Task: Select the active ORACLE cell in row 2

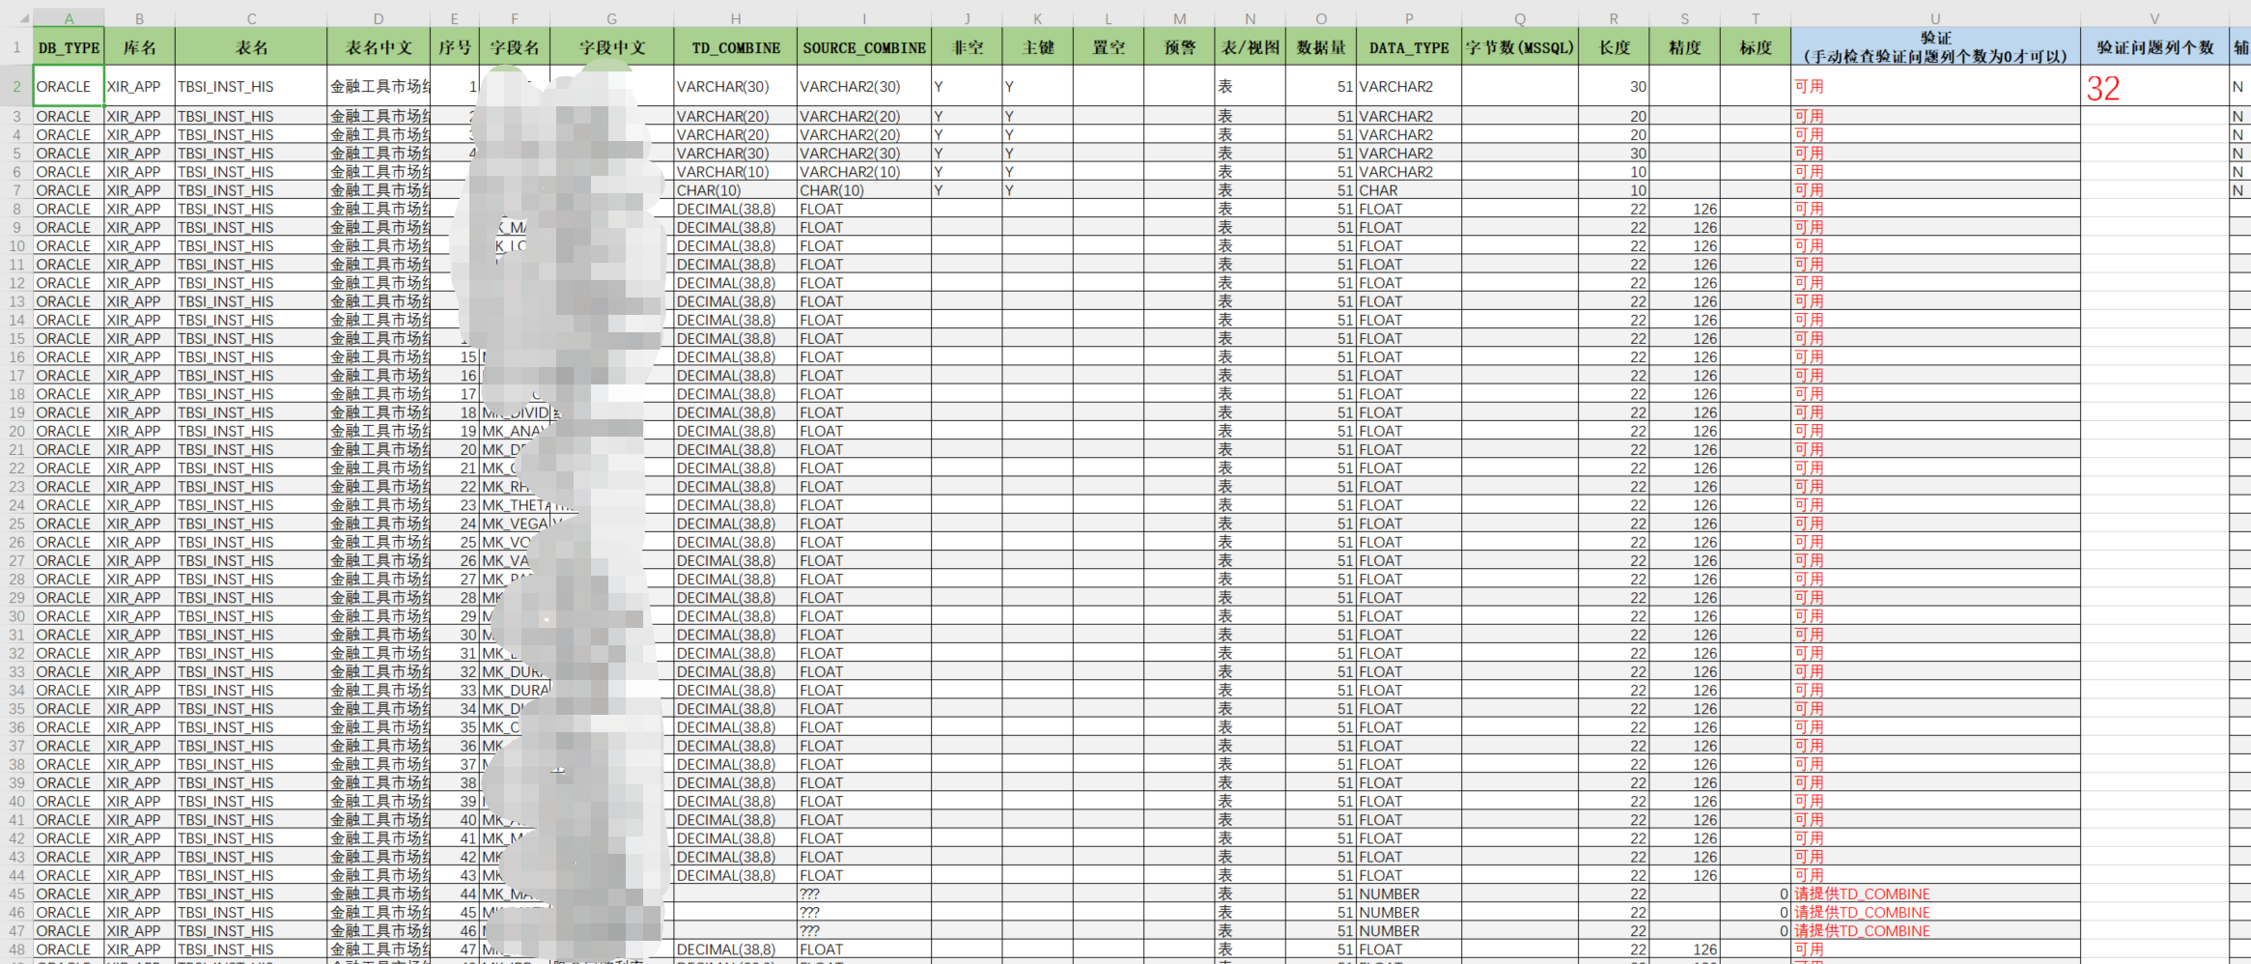Action: pyautogui.click(x=69, y=86)
